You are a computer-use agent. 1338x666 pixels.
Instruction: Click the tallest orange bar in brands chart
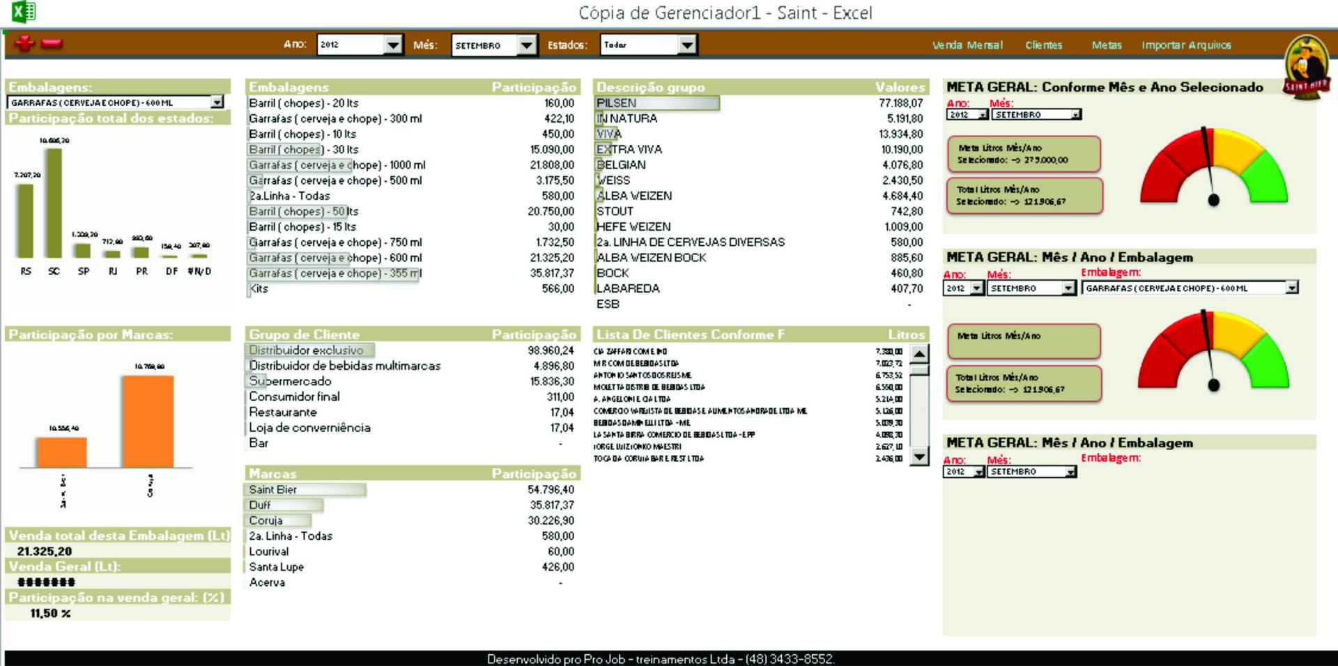pyautogui.click(x=148, y=421)
